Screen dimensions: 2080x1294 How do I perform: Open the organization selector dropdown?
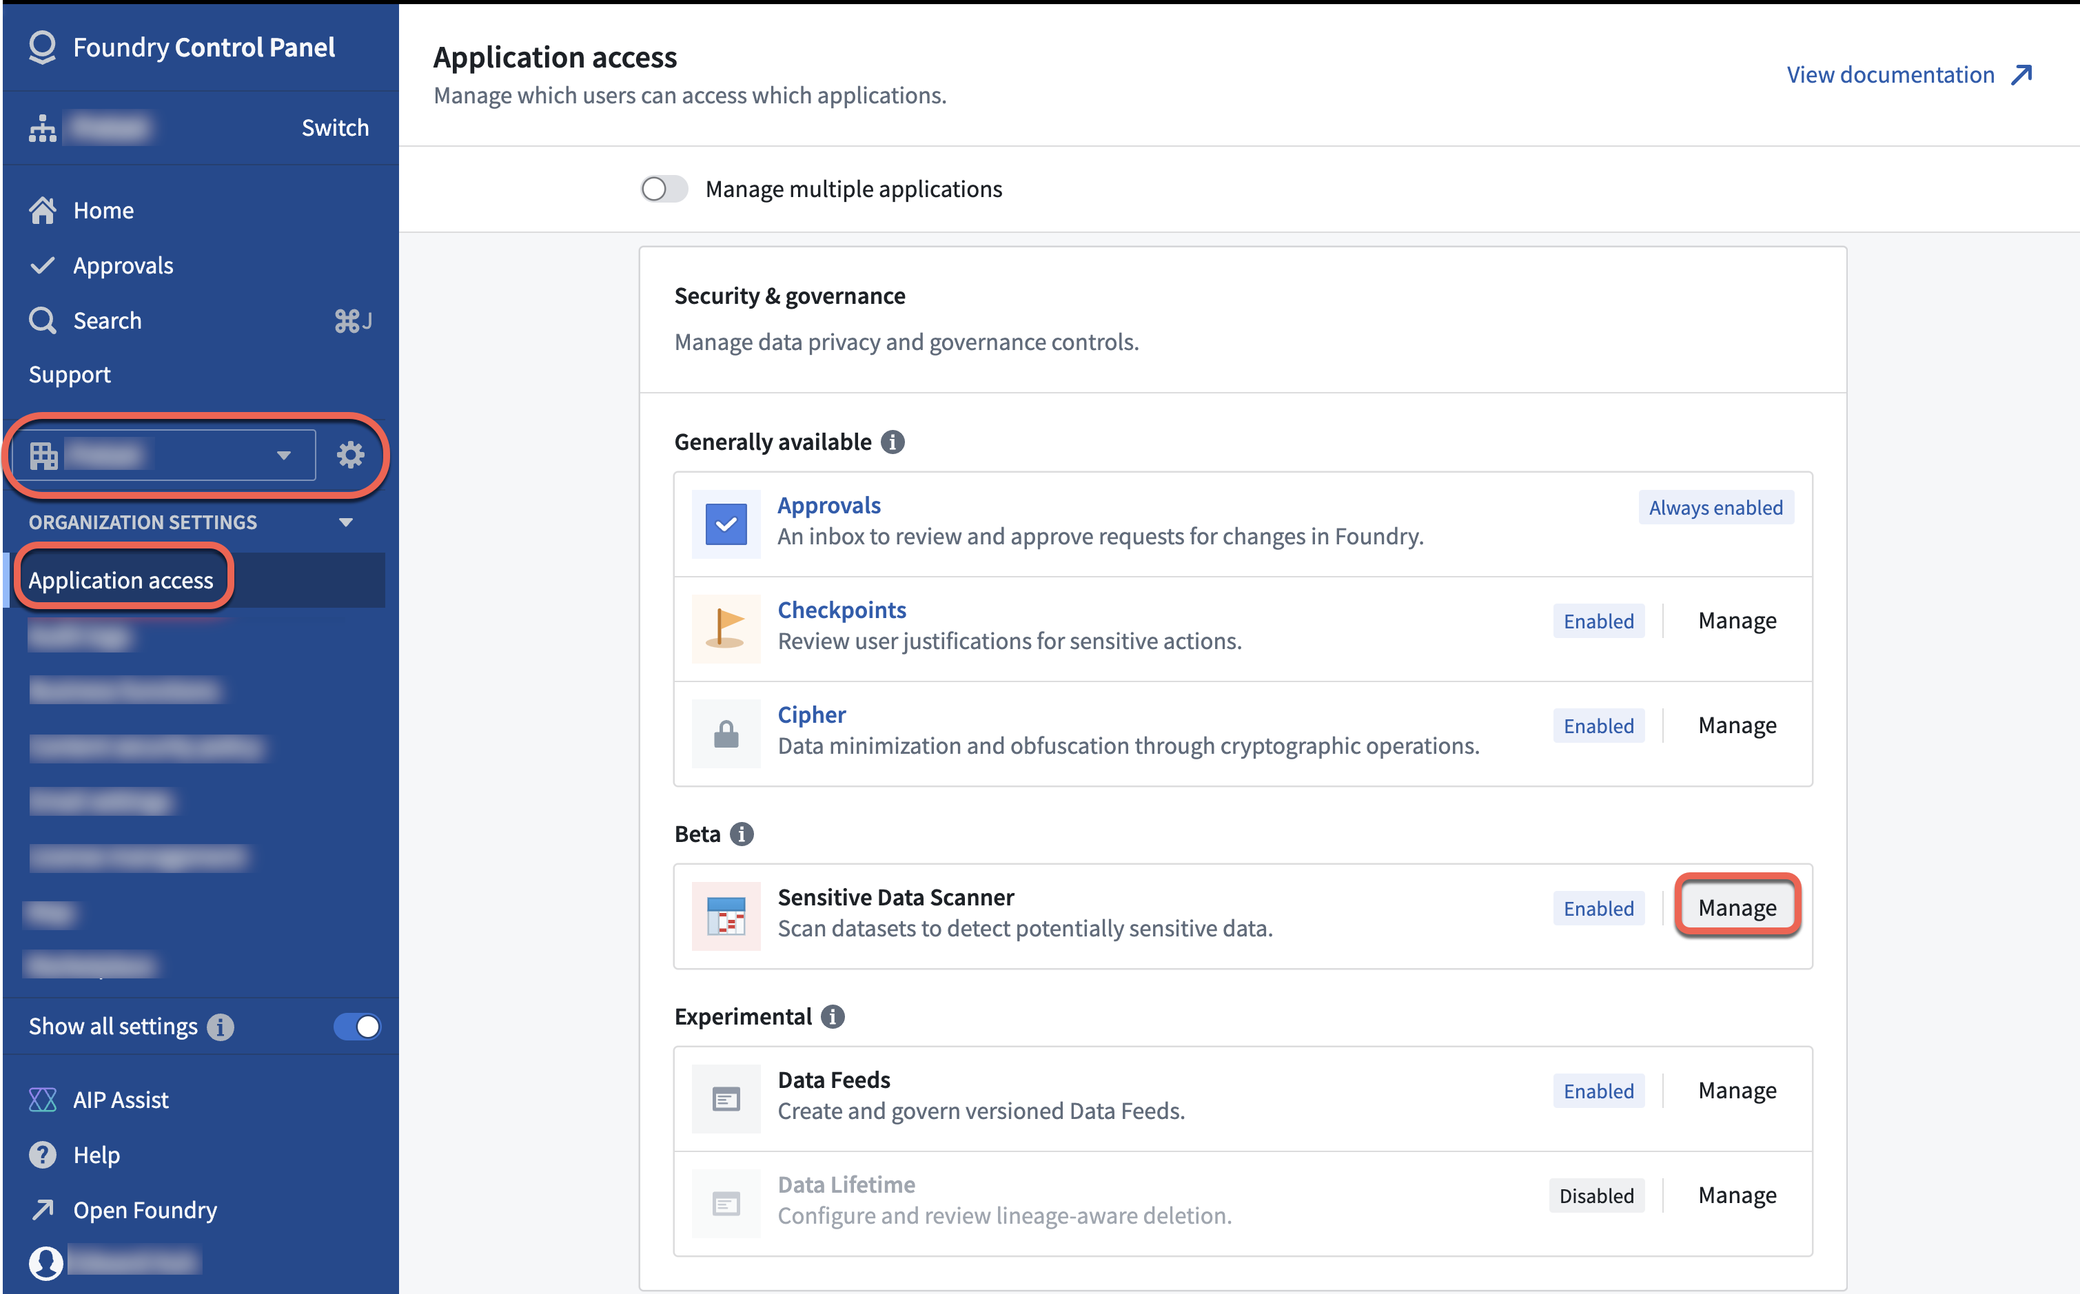click(x=164, y=455)
